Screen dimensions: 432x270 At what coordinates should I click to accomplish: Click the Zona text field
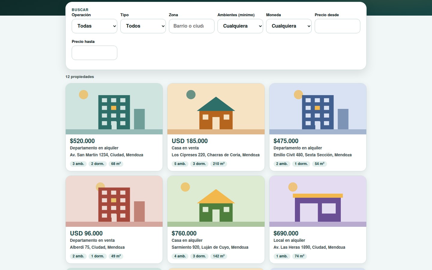click(192, 26)
